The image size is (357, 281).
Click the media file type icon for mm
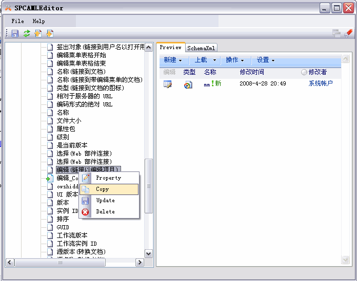(x=188, y=85)
